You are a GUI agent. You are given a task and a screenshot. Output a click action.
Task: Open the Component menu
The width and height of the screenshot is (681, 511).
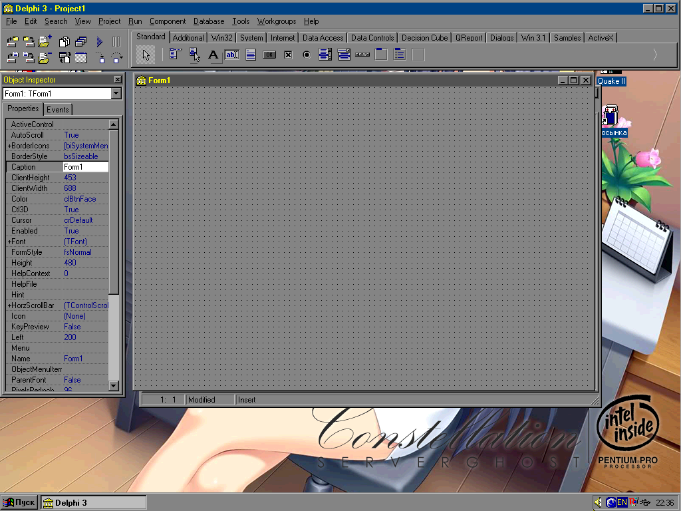click(x=167, y=21)
